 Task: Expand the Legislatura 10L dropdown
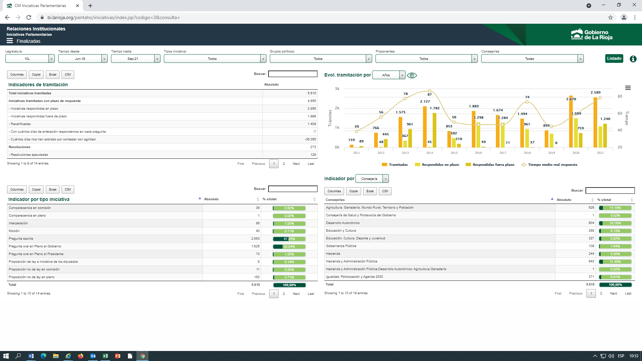pyautogui.click(x=30, y=58)
